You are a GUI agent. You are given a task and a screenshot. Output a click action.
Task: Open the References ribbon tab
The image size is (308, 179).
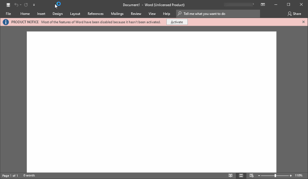95,14
